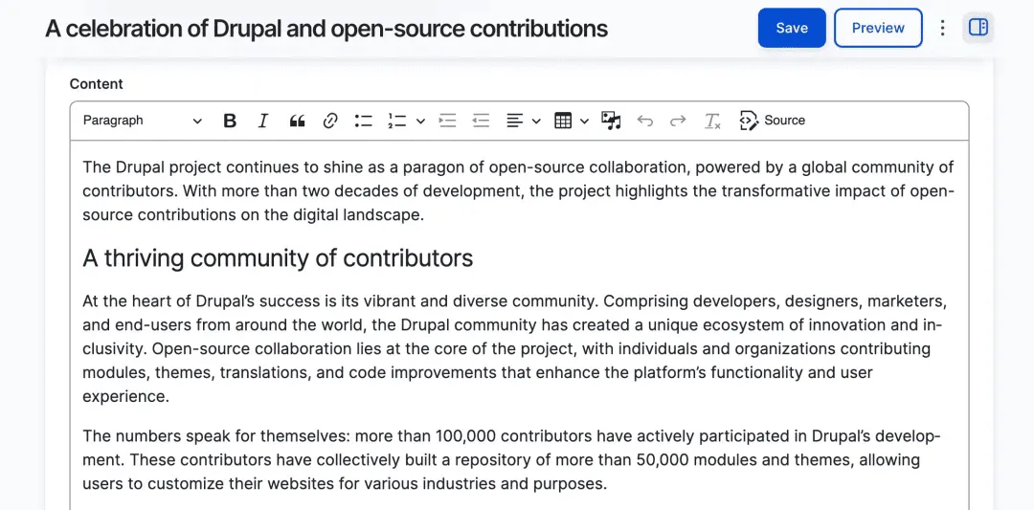Create a numbered list
Viewport: 1034px width, 510px height.
[x=397, y=121]
